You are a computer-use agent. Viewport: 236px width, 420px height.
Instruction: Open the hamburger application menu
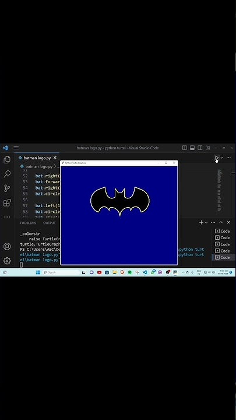click(x=16, y=148)
